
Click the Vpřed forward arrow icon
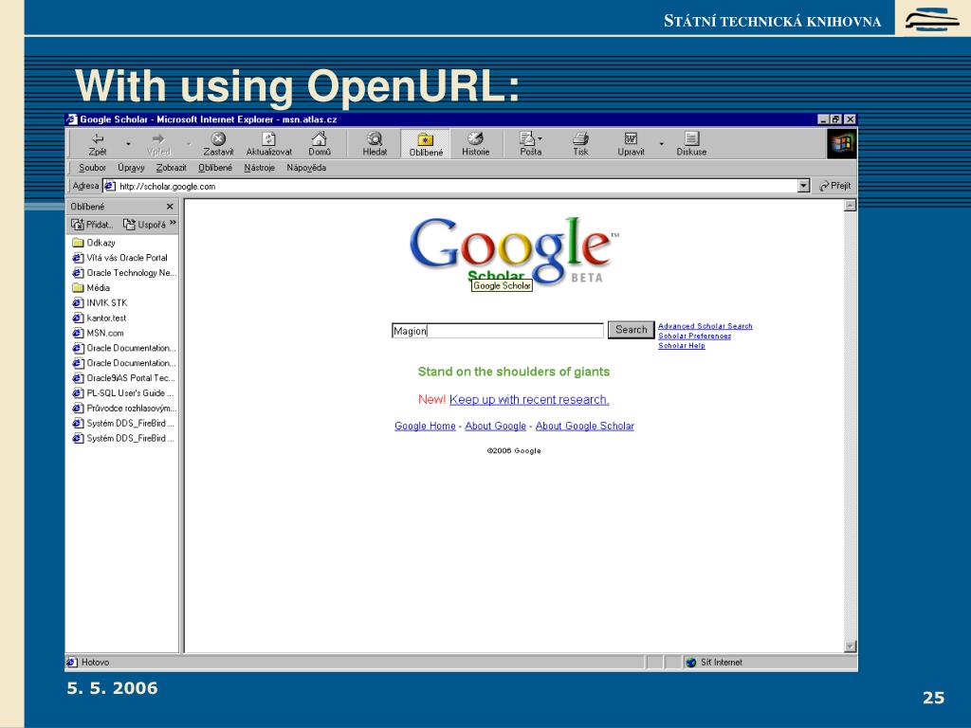(158, 138)
